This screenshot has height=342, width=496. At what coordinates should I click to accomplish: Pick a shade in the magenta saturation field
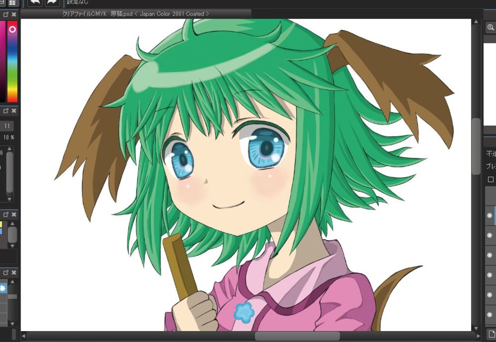pyautogui.click(x=2, y=62)
